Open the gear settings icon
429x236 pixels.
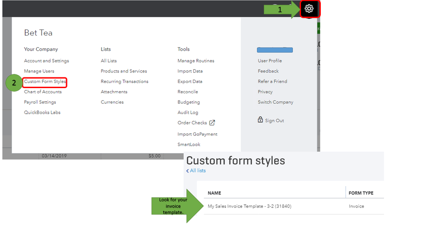tap(309, 9)
